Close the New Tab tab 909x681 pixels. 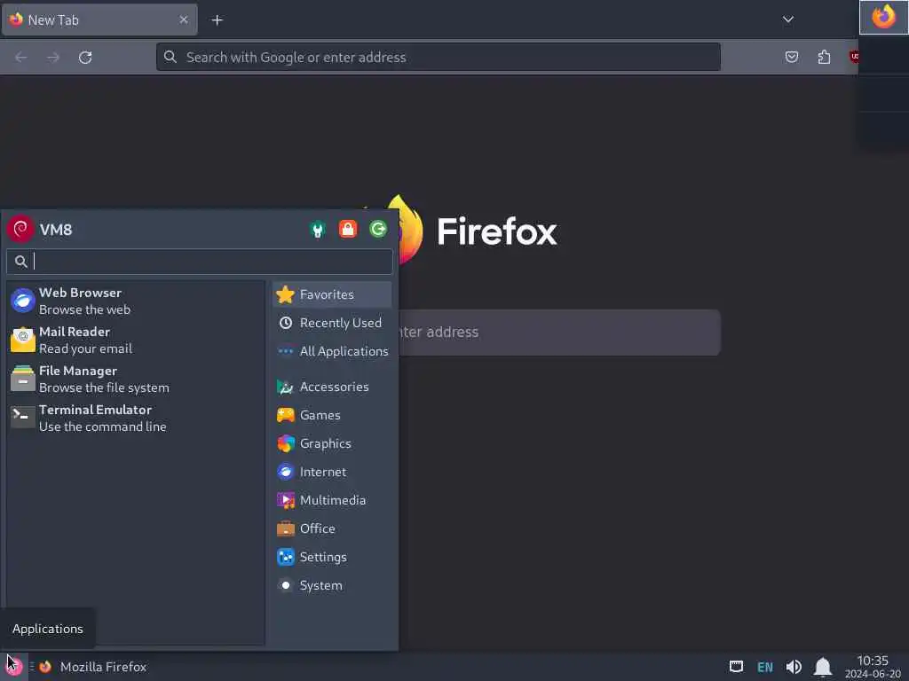pyautogui.click(x=183, y=20)
